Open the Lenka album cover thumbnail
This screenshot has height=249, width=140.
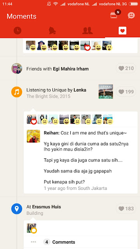click(106, 92)
